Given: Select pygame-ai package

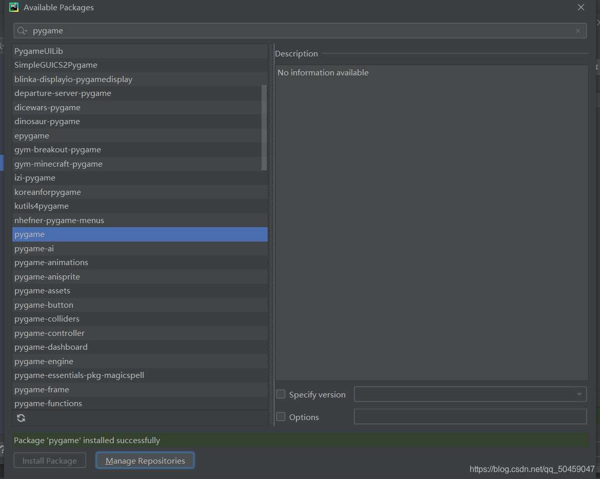Looking at the screenshot, I should tap(140, 249).
